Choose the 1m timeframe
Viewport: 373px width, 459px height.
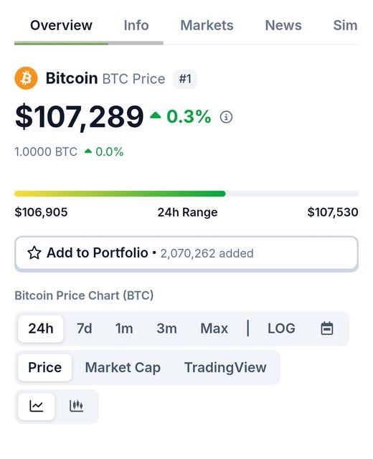(x=124, y=328)
